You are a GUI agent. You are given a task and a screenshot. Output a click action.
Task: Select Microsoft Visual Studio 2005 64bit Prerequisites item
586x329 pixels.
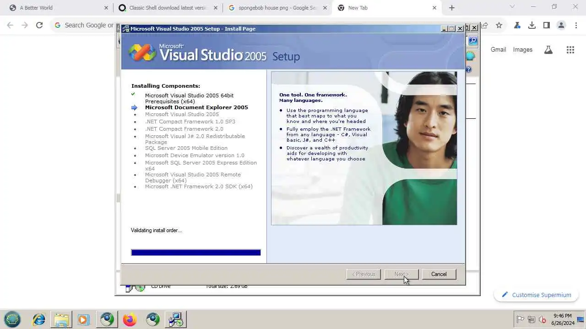pyautogui.click(x=189, y=98)
